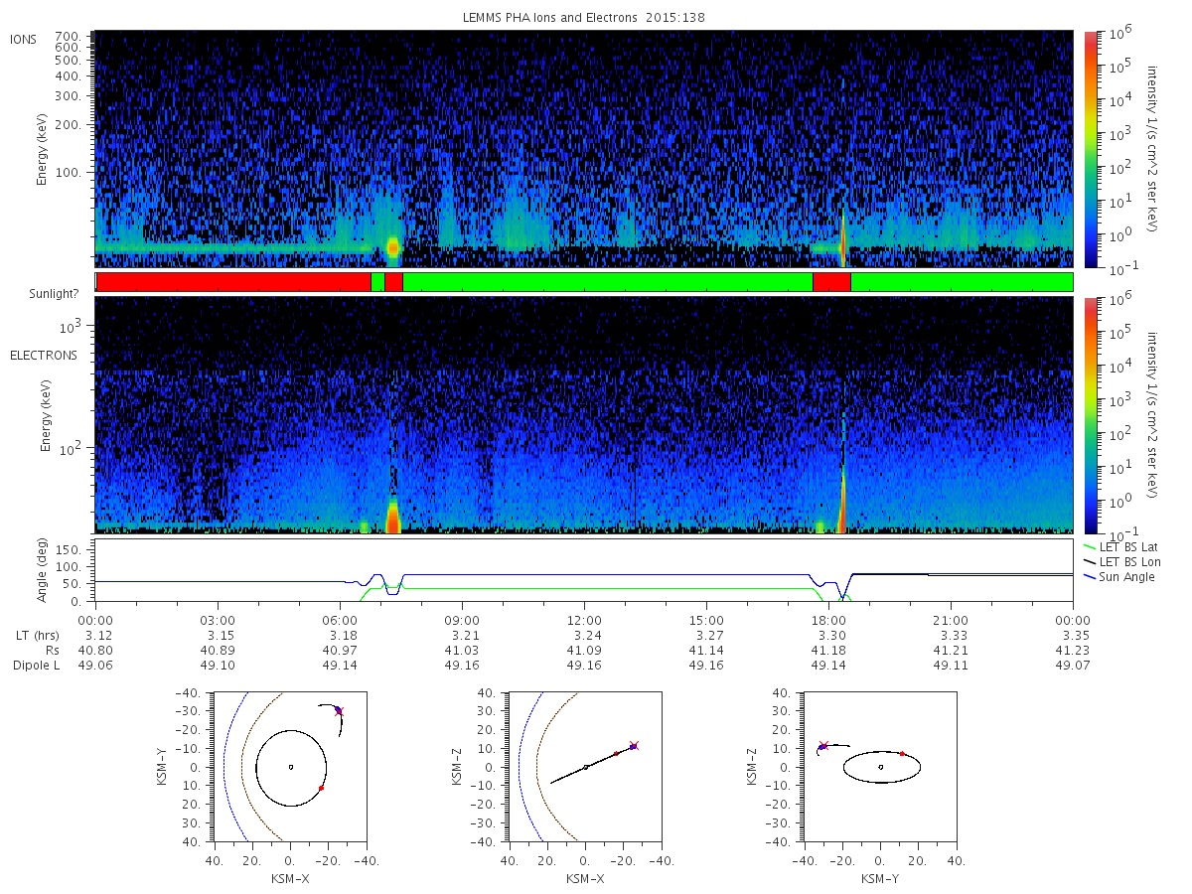This screenshot has height=894, width=1192.
Task: Click the 03:00 time axis label
Action: pyautogui.click(x=218, y=620)
